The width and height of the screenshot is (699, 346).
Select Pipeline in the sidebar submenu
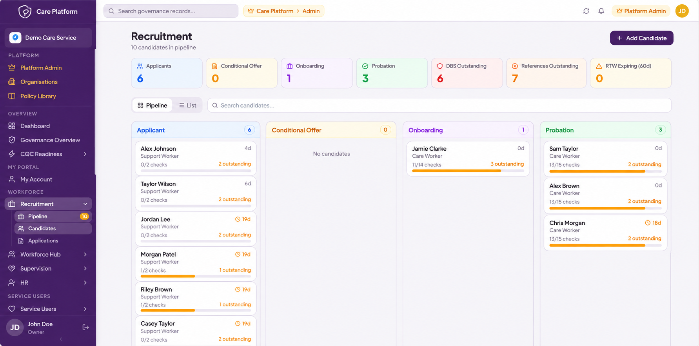(x=53, y=216)
